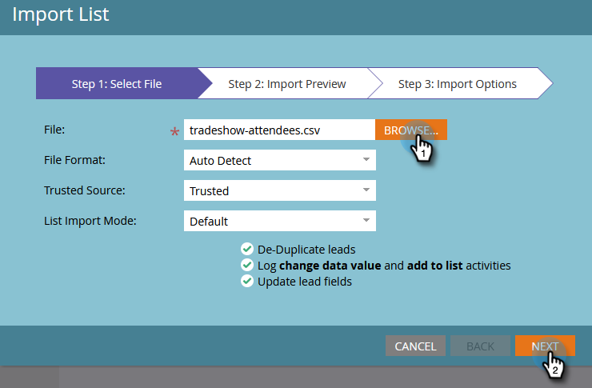Go to Step 1: Select File

117,83
